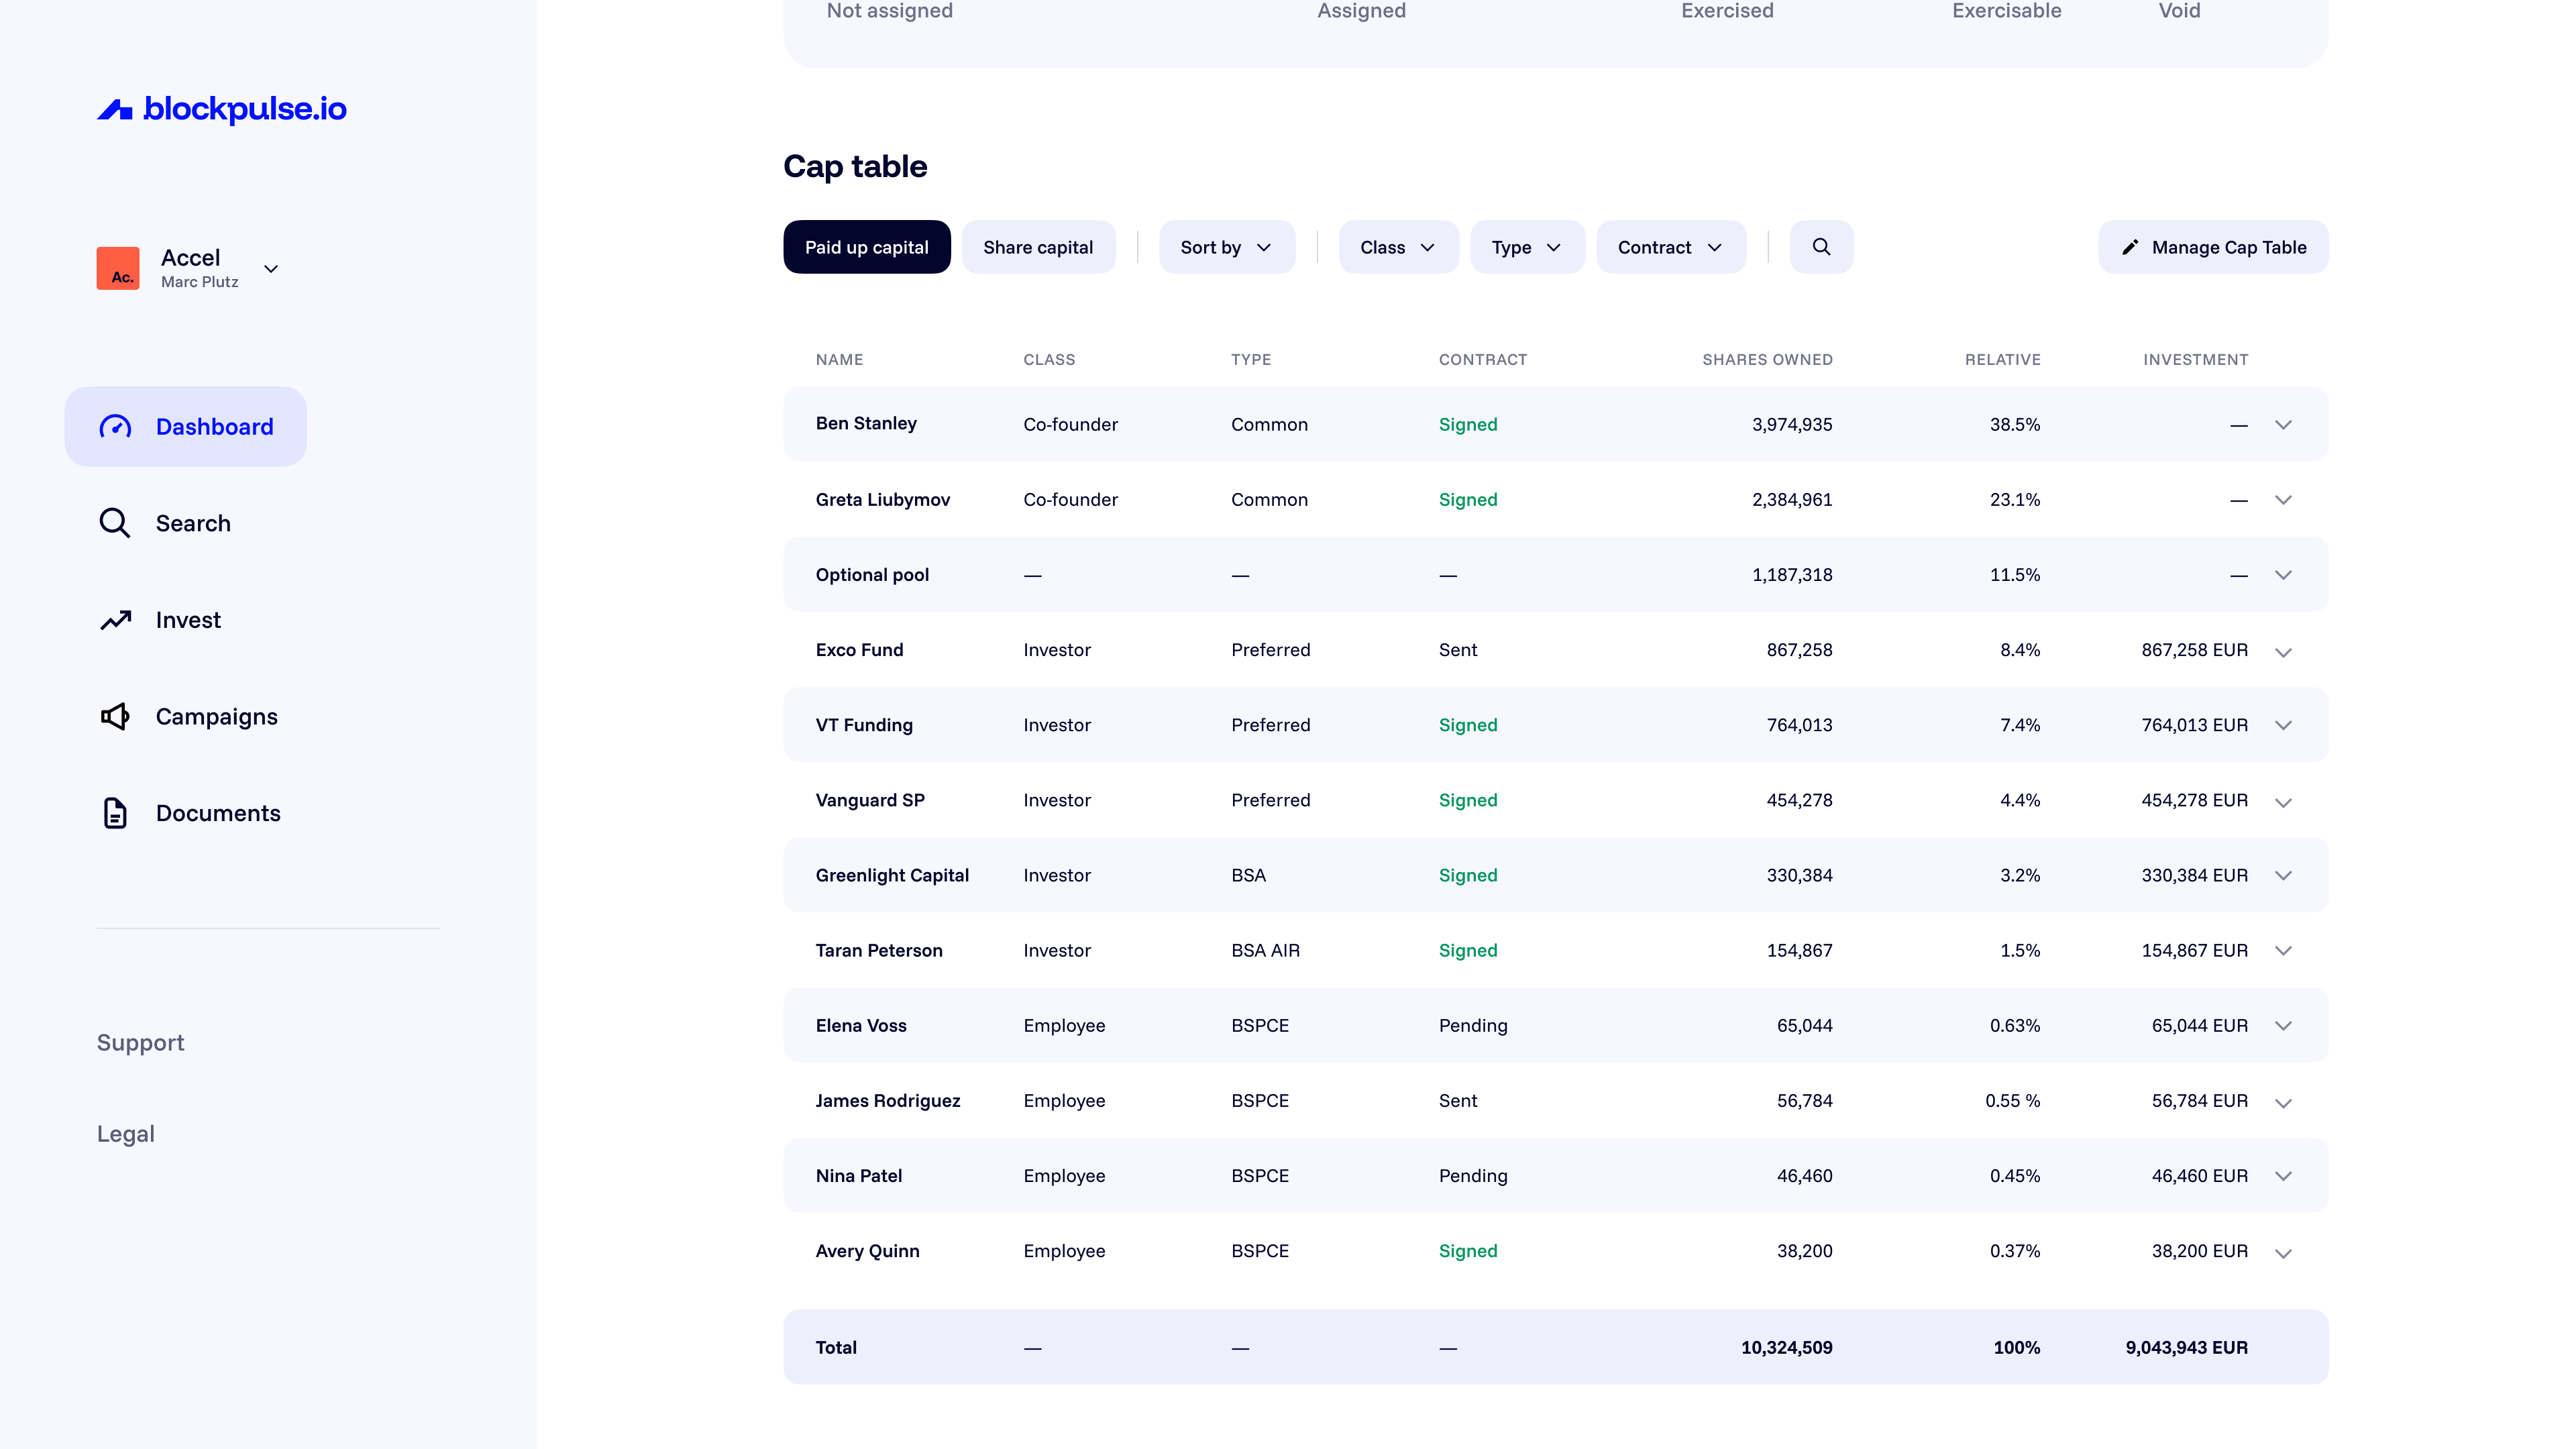
Task: Open the Type filter dropdown
Action: (1526, 247)
